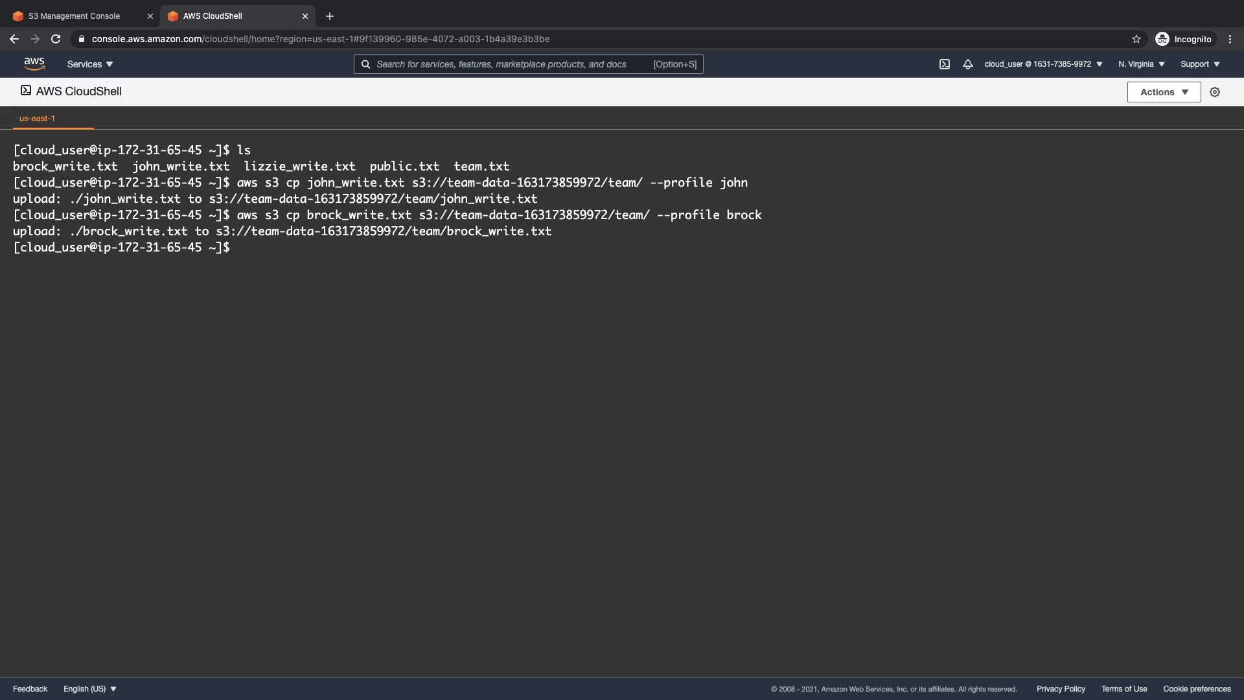Viewport: 1244px width, 700px height.
Task: Open CloudShell settings gear icon
Action: (x=1215, y=92)
